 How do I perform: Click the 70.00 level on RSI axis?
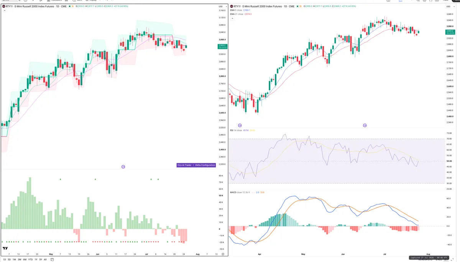[449, 139]
